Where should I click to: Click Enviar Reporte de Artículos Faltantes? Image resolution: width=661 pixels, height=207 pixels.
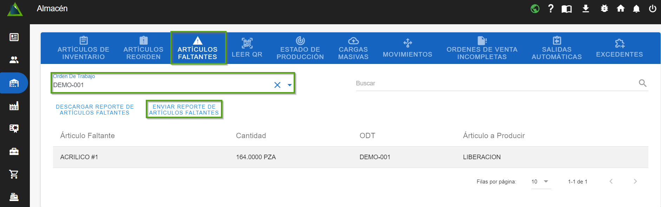click(x=184, y=110)
